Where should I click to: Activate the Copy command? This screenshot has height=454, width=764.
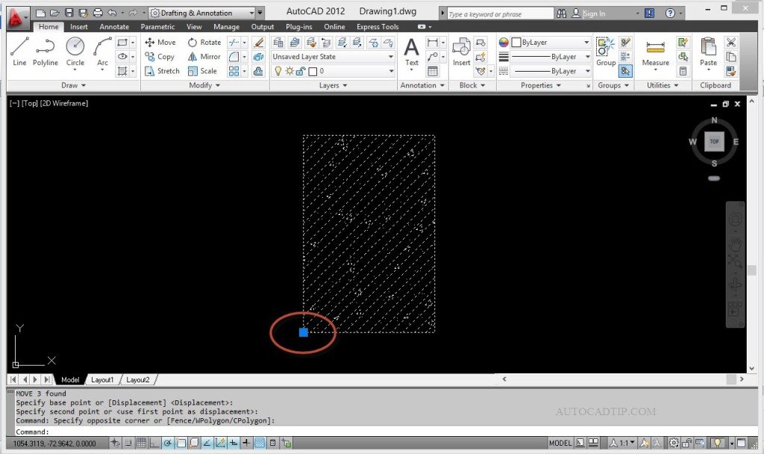tap(160, 57)
